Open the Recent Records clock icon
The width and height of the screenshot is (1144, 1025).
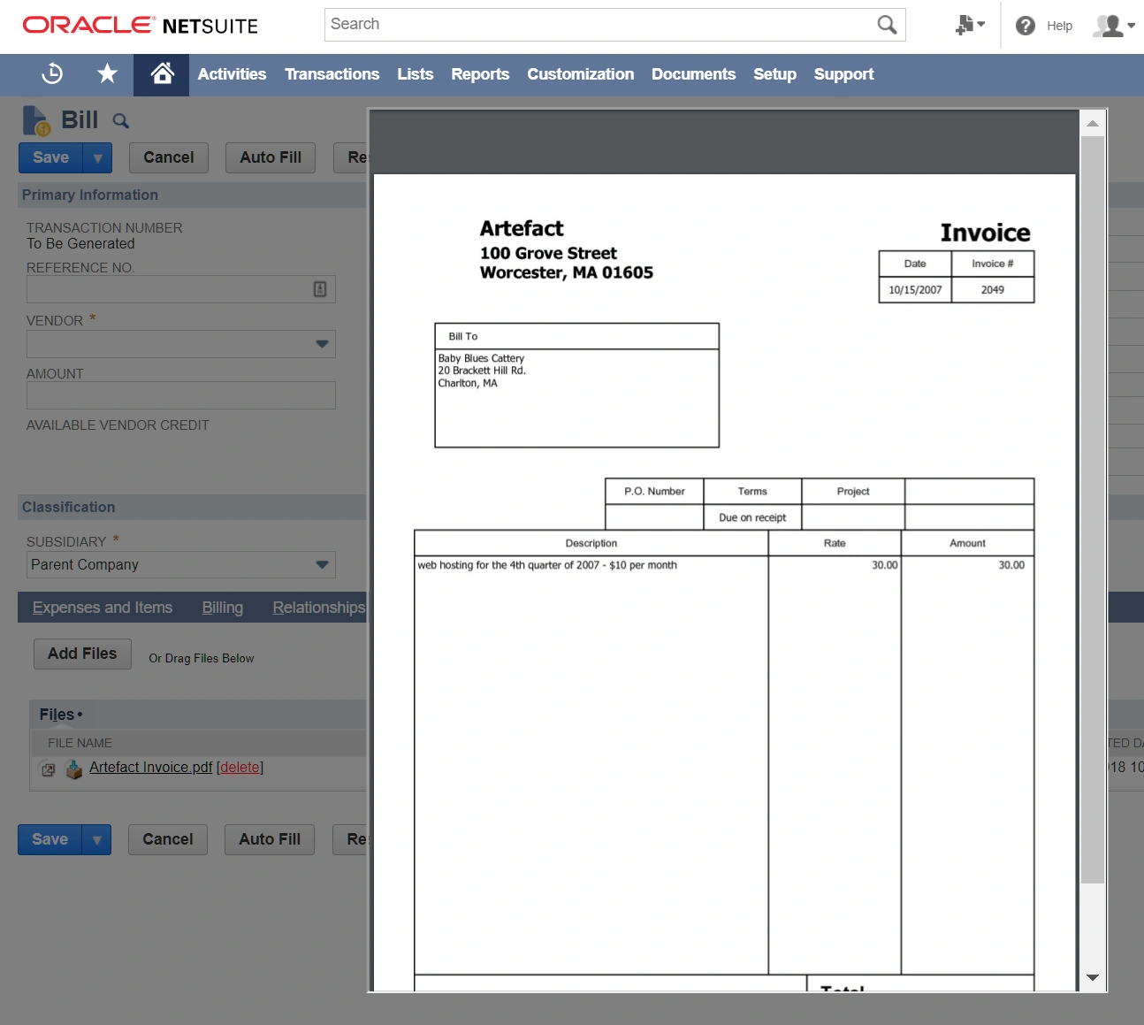[x=52, y=74]
